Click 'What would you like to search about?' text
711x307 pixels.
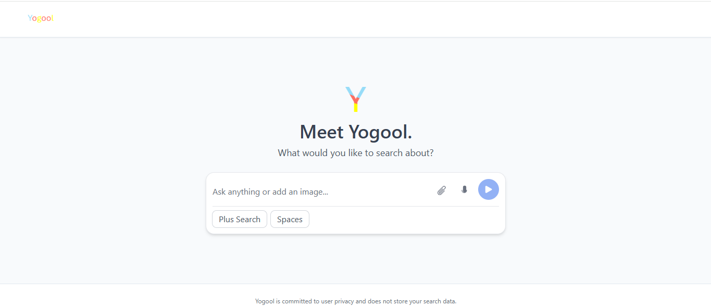point(356,153)
